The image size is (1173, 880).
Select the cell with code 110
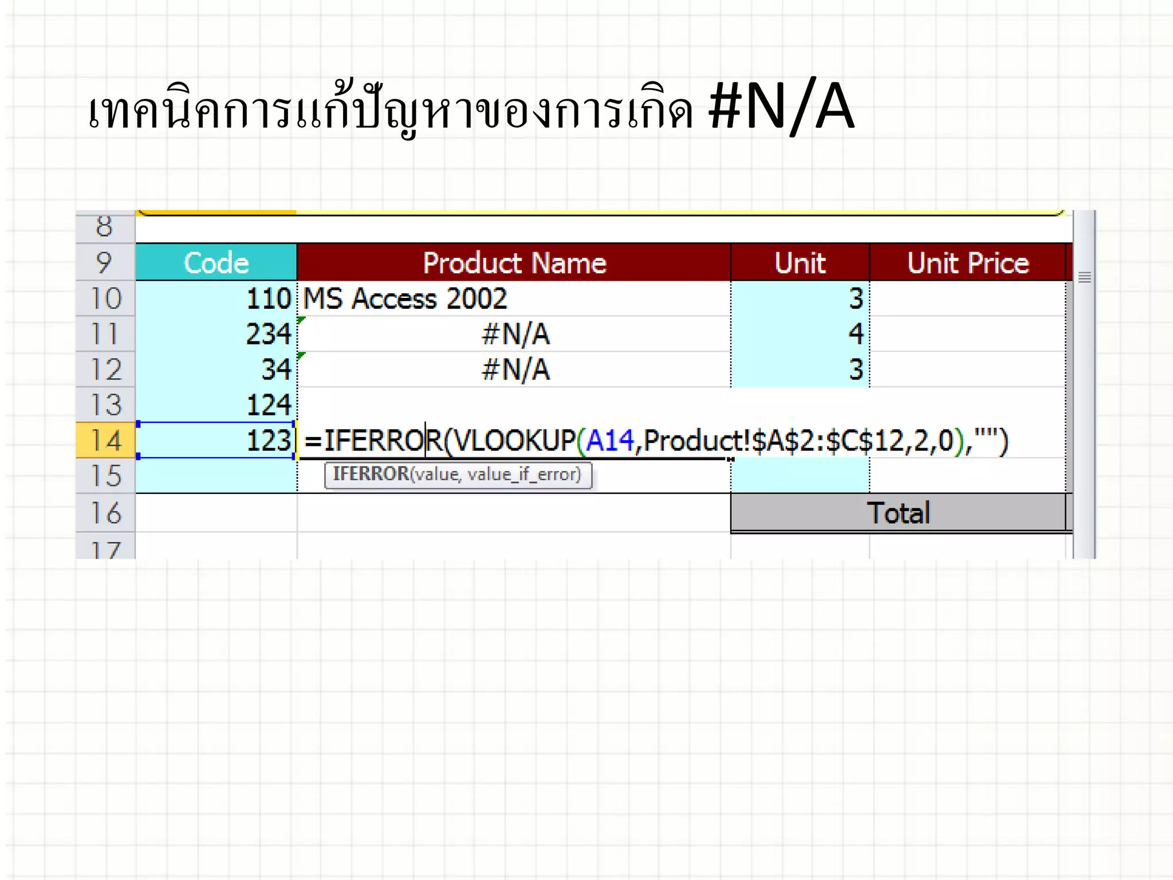pos(217,298)
